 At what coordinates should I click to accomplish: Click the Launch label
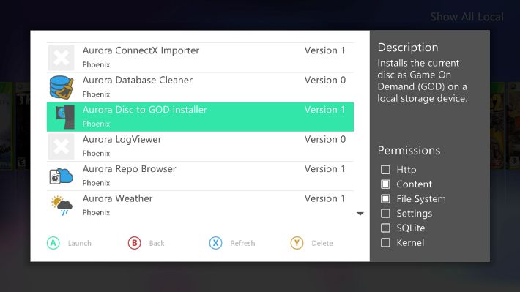[x=80, y=243]
